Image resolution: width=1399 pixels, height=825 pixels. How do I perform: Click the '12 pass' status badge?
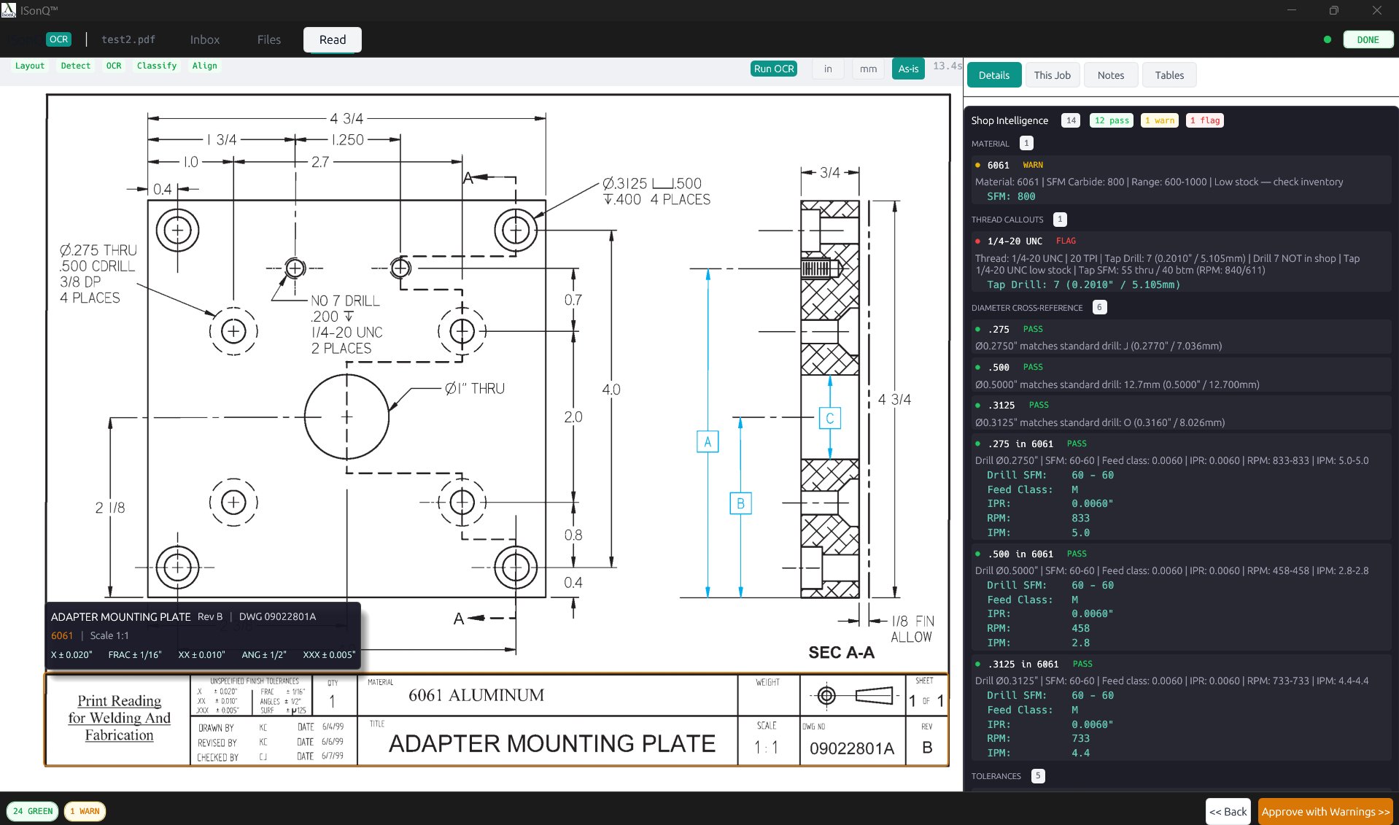1110,120
